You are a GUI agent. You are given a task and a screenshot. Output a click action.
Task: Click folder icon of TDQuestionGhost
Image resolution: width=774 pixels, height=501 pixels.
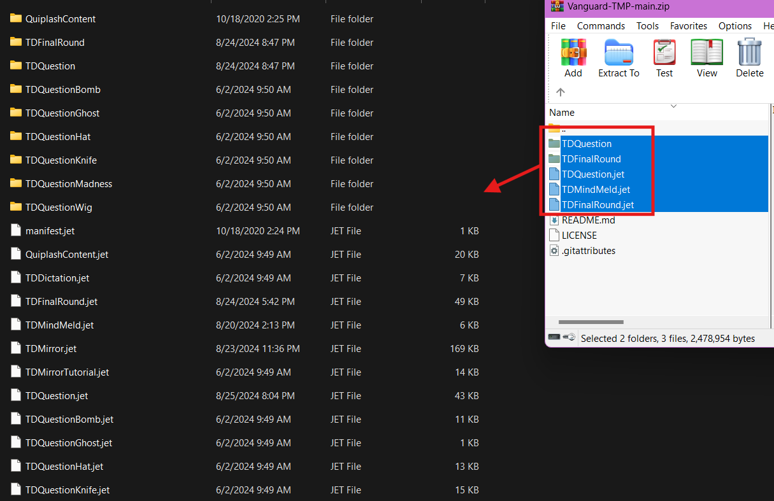coord(16,113)
